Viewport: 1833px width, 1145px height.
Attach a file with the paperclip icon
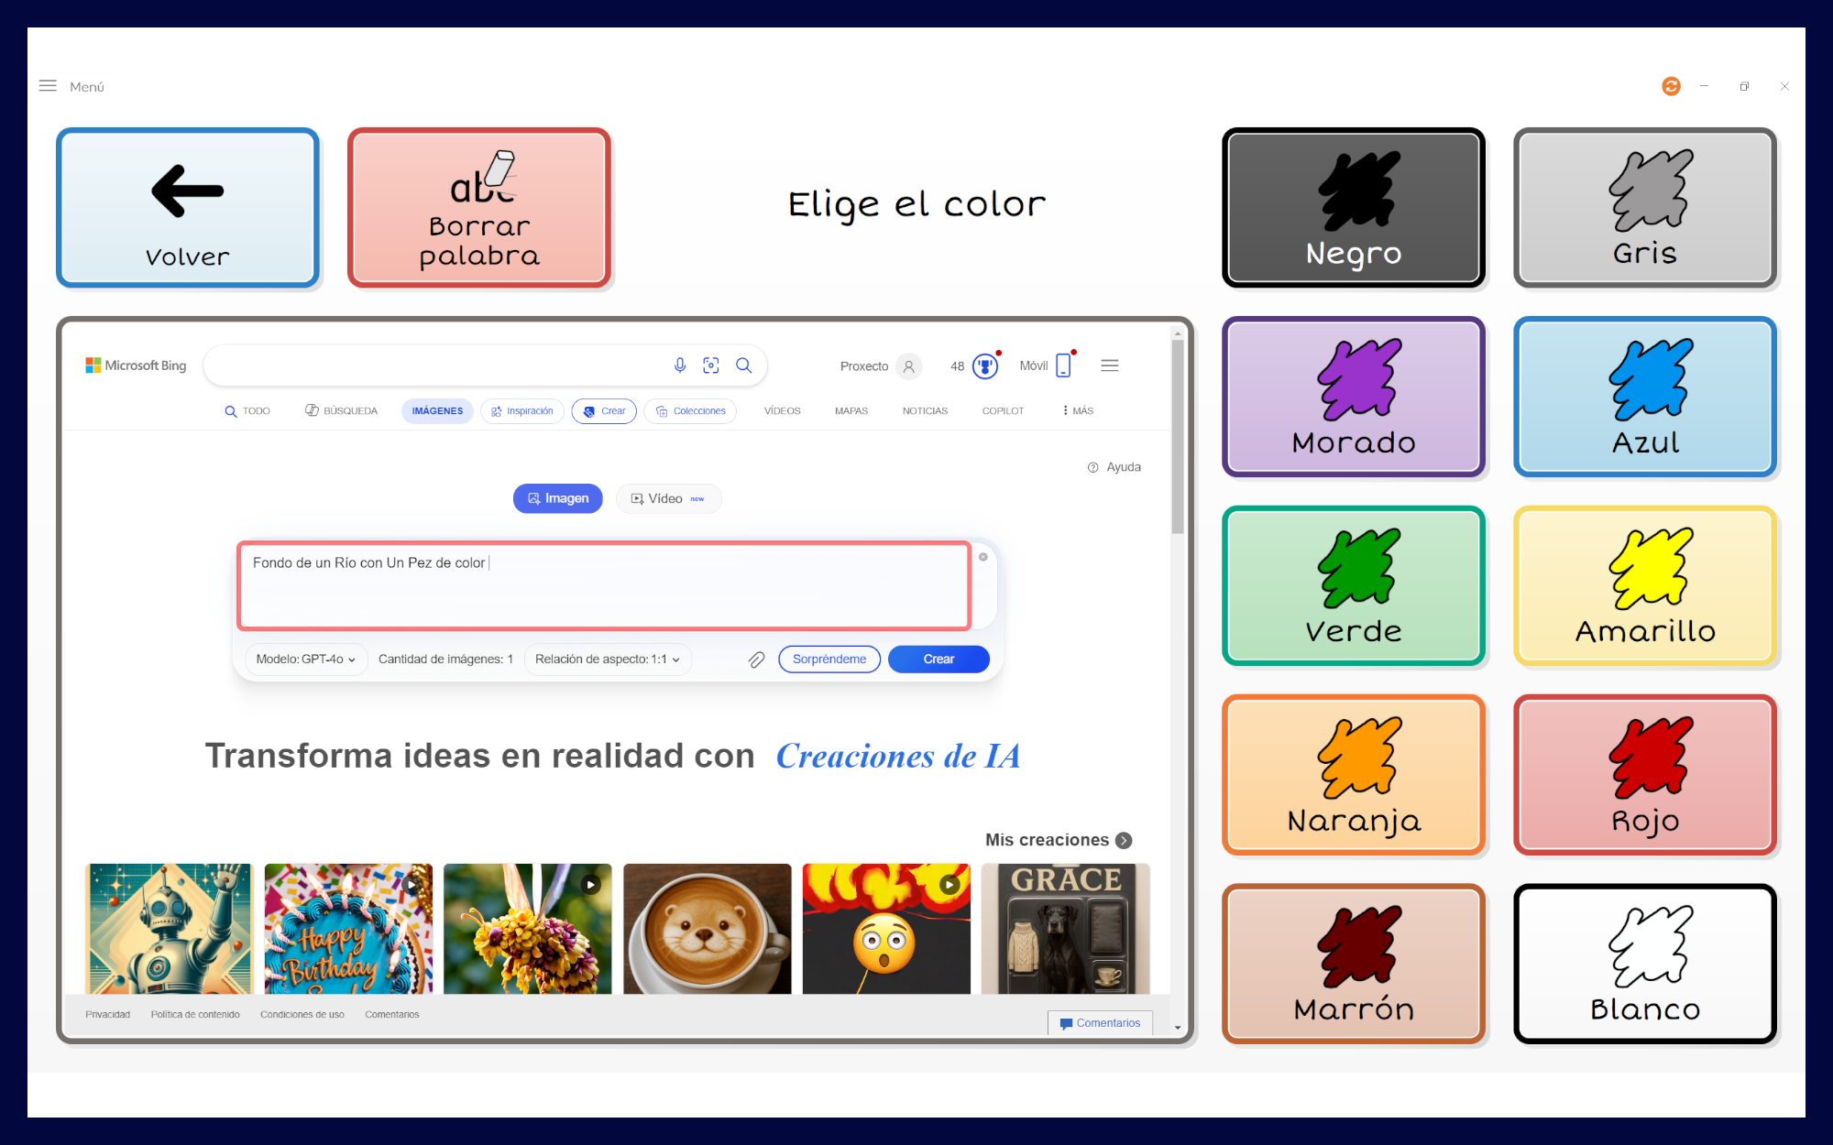756,659
